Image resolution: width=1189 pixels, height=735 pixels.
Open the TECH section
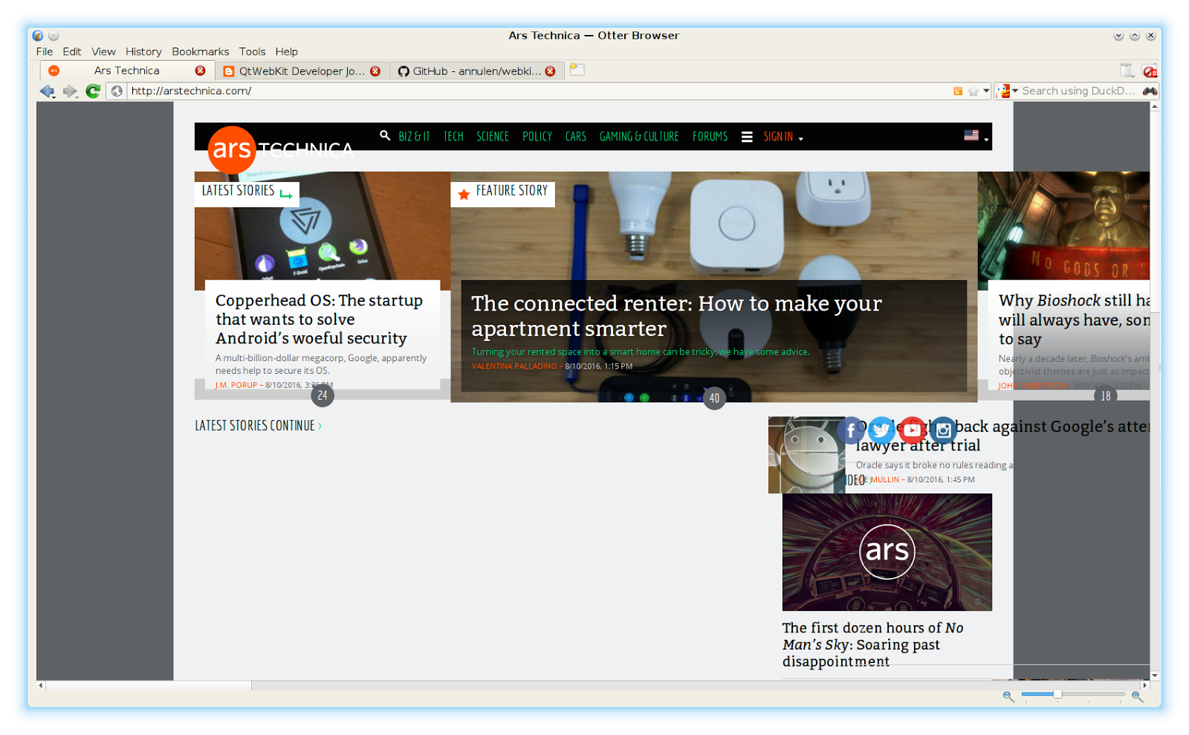click(x=453, y=137)
